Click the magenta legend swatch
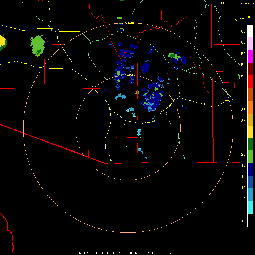Viewport: 255px width, 255px height. pyautogui.click(x=250, y=56)
